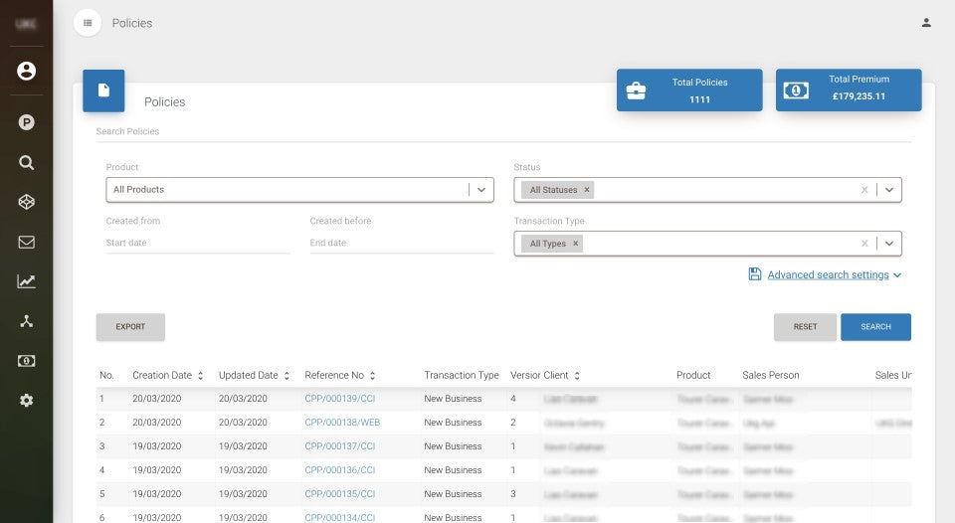Click the Created from start date field
The image size is (955, 523).
(x=198, y=243)
